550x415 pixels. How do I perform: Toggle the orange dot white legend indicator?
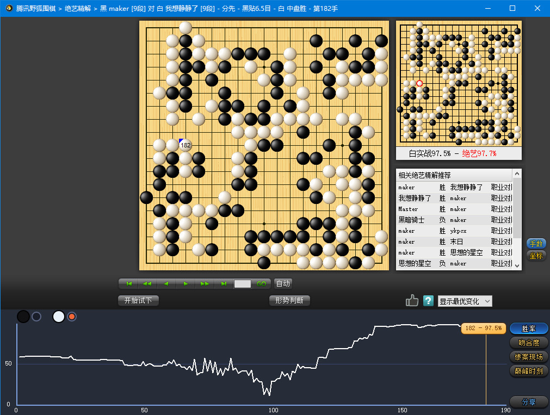72,317
